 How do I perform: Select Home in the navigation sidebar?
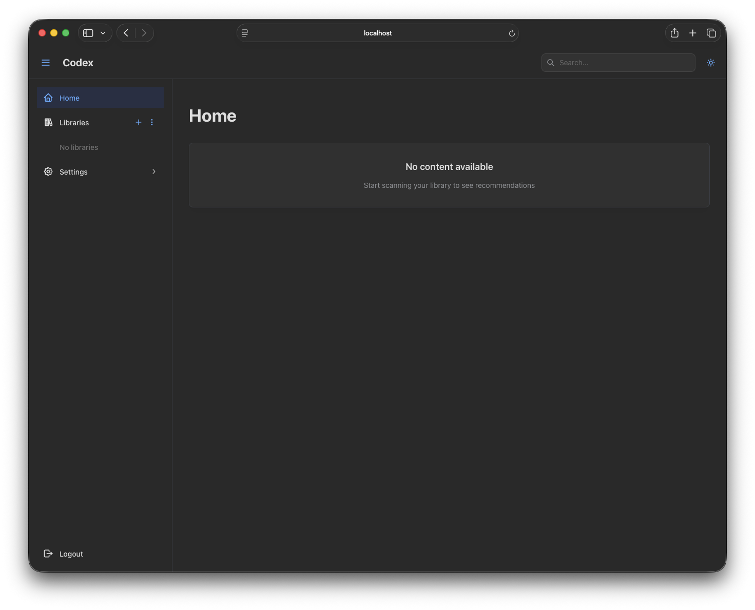(x=70, y=98)
